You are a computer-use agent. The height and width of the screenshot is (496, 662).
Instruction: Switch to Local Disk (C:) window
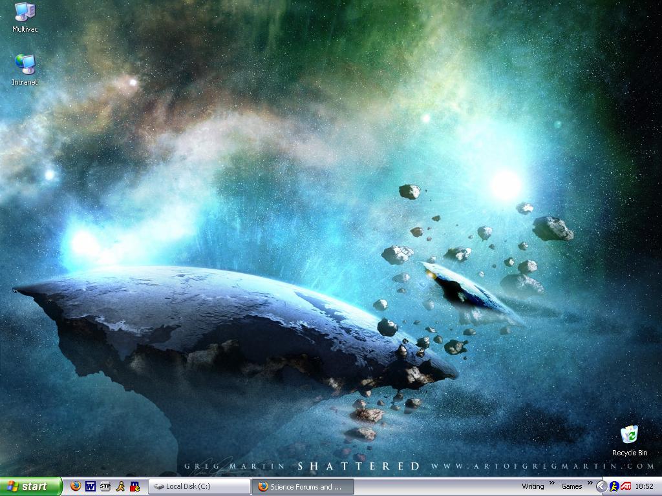[199, 486]
